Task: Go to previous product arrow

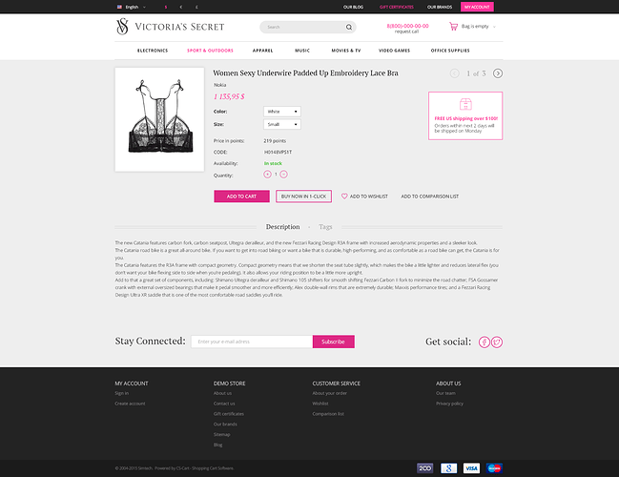Action: pos(454,73)
